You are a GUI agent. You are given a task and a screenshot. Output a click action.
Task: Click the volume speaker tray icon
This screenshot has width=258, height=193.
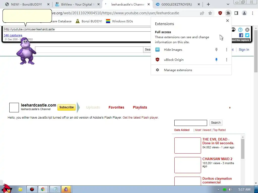[x=230, y=189]
